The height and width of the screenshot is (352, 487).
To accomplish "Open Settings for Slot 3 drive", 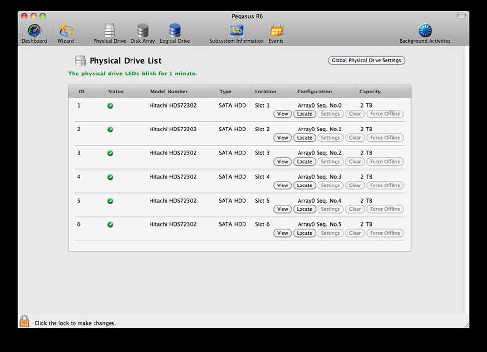I will click(331, 162).
